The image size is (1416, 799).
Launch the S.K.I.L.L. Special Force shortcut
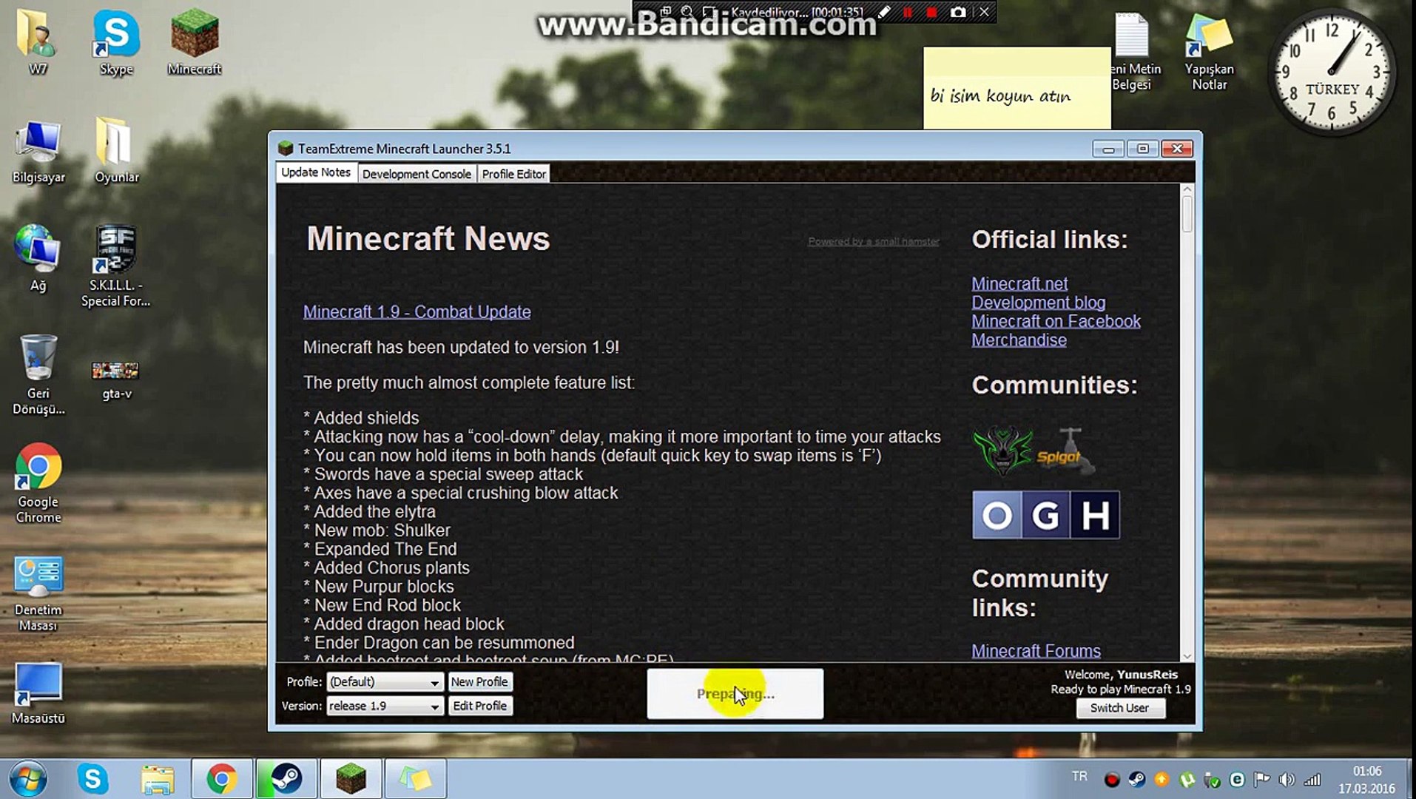116,266
